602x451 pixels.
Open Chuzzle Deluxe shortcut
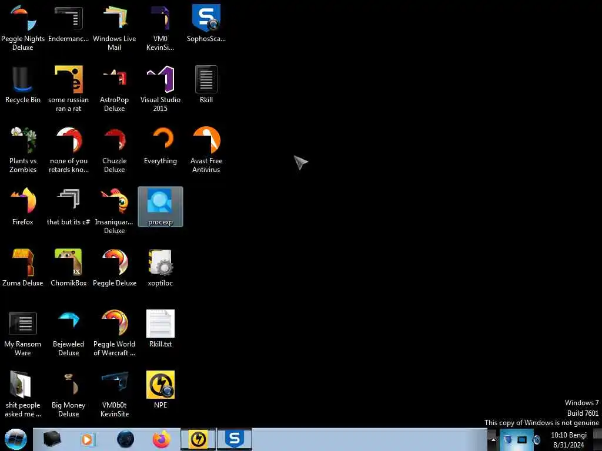pyautogui.click(x=115, y=150)
